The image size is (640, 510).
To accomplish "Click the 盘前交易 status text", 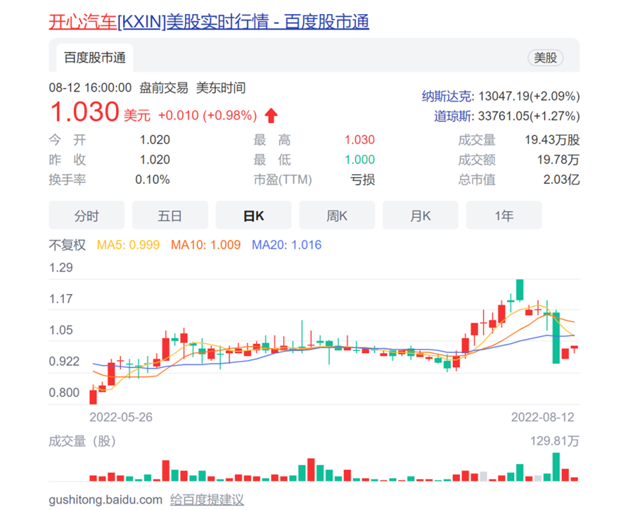I will 164,87.
